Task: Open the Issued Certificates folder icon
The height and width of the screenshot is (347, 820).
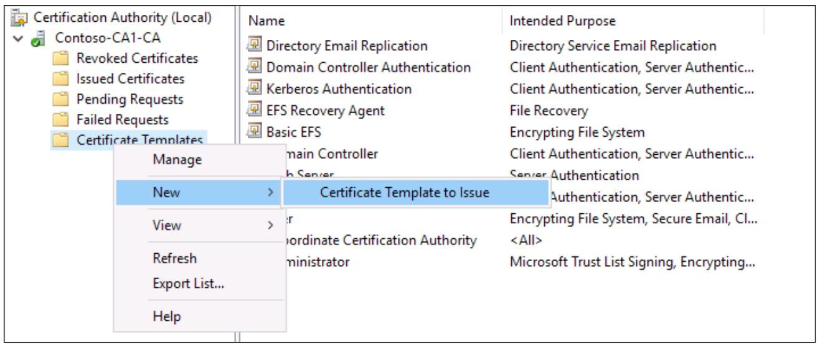Action: click(x=60, y=79)
